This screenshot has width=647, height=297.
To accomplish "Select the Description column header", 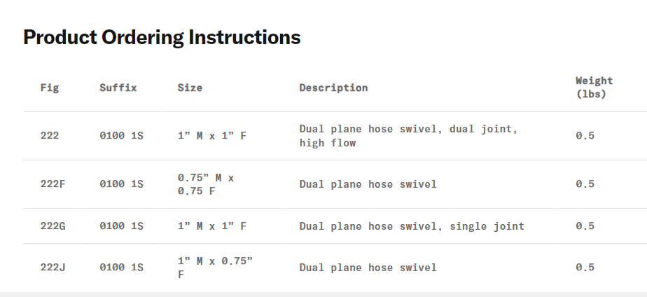I will [x=333, y=88].
